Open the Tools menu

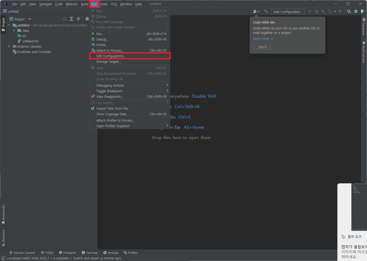pos(104,4)
